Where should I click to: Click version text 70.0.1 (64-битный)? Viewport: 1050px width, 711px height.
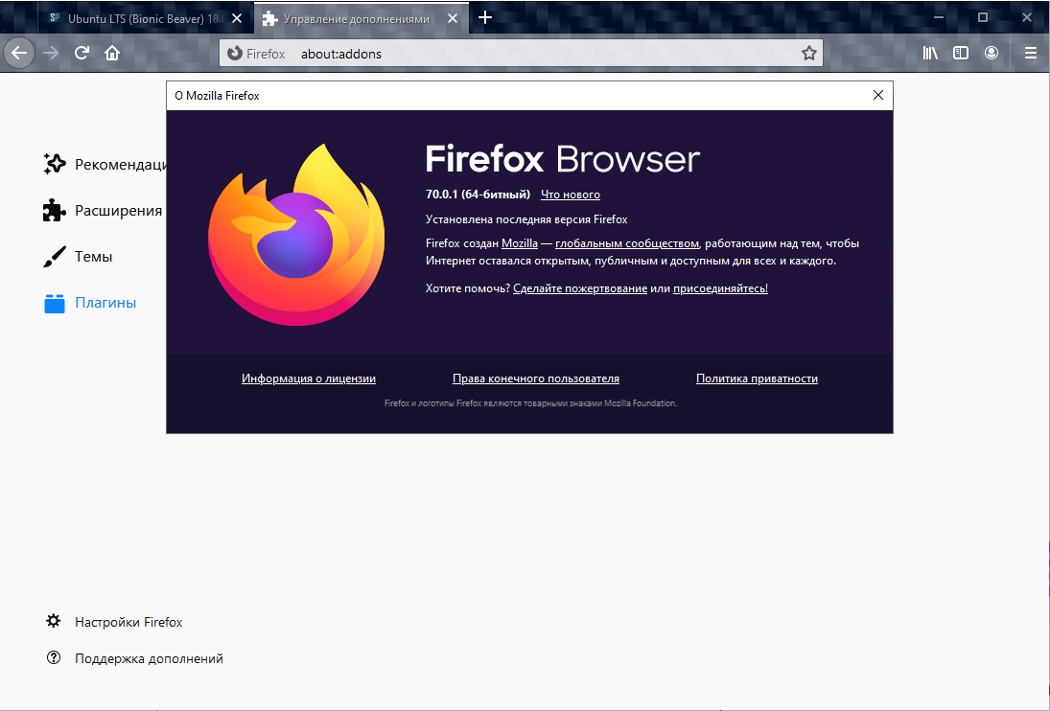(x=478, y=195)
